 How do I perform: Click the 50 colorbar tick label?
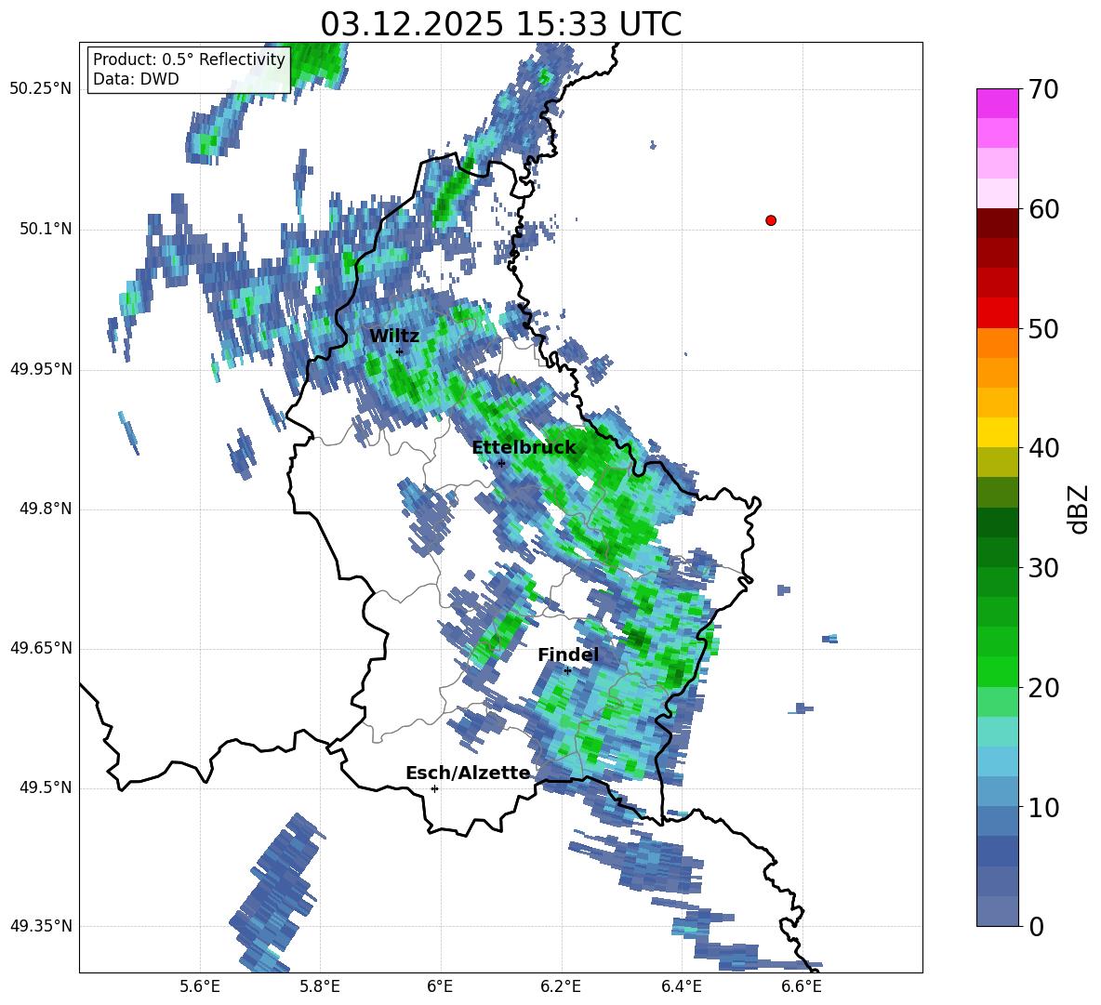[x=1043, y=328]
